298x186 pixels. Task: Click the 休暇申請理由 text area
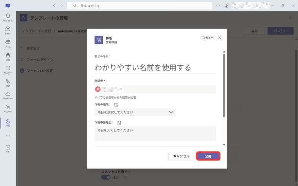tap(155, 134)
